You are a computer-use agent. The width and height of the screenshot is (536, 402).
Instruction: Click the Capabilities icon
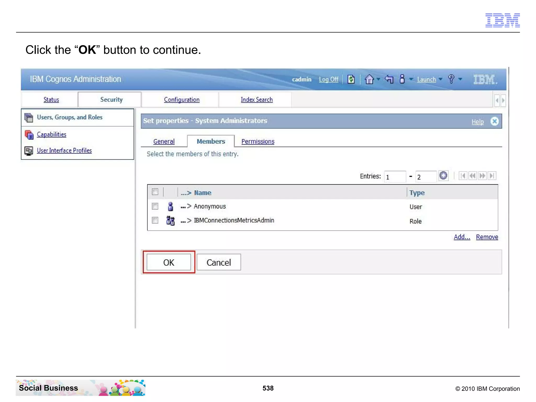(29, 135)
